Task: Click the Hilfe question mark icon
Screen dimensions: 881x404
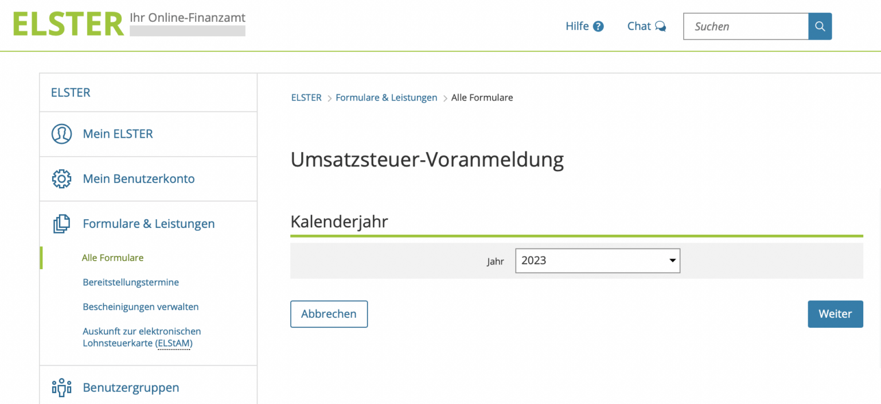Action: tap(598, 26)
